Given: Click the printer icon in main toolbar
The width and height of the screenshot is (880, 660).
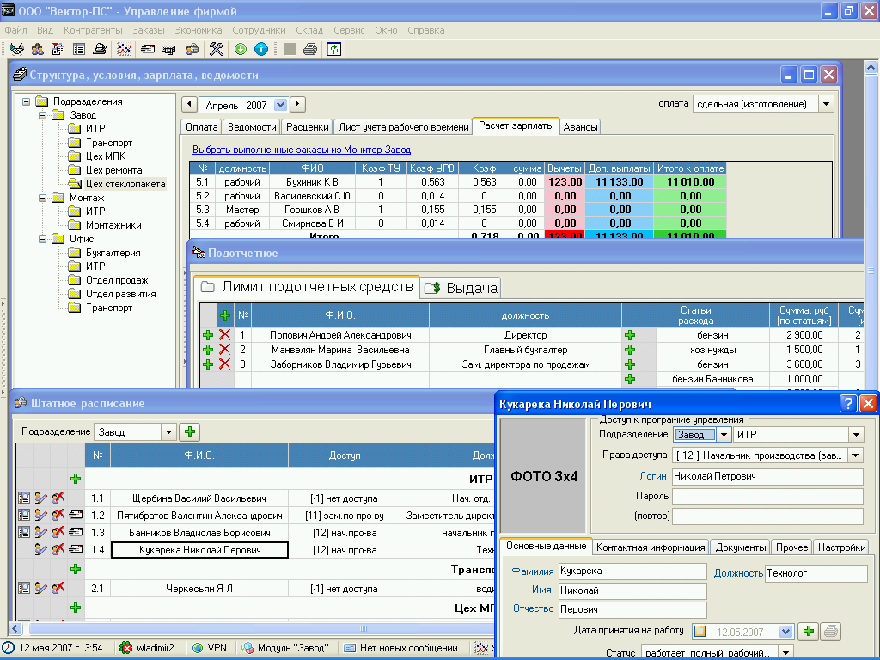Looking at the screenshot, I should pos(309,49).
